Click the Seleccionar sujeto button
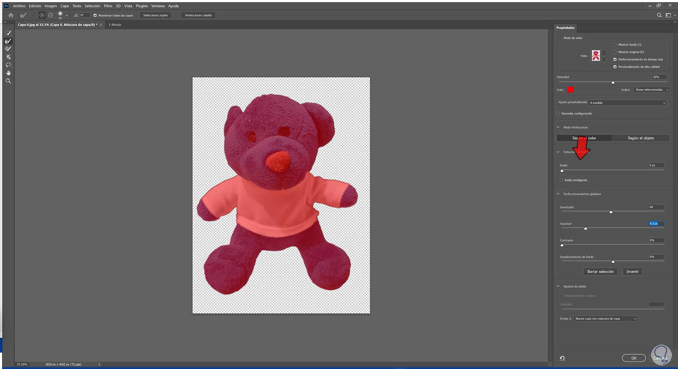Viewport: 678px width, 369px height. pyautogui.click(x=156, y=15)
